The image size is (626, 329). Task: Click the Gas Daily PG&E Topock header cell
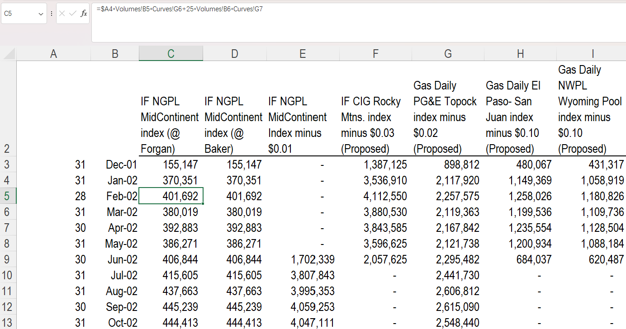point(447,117)
